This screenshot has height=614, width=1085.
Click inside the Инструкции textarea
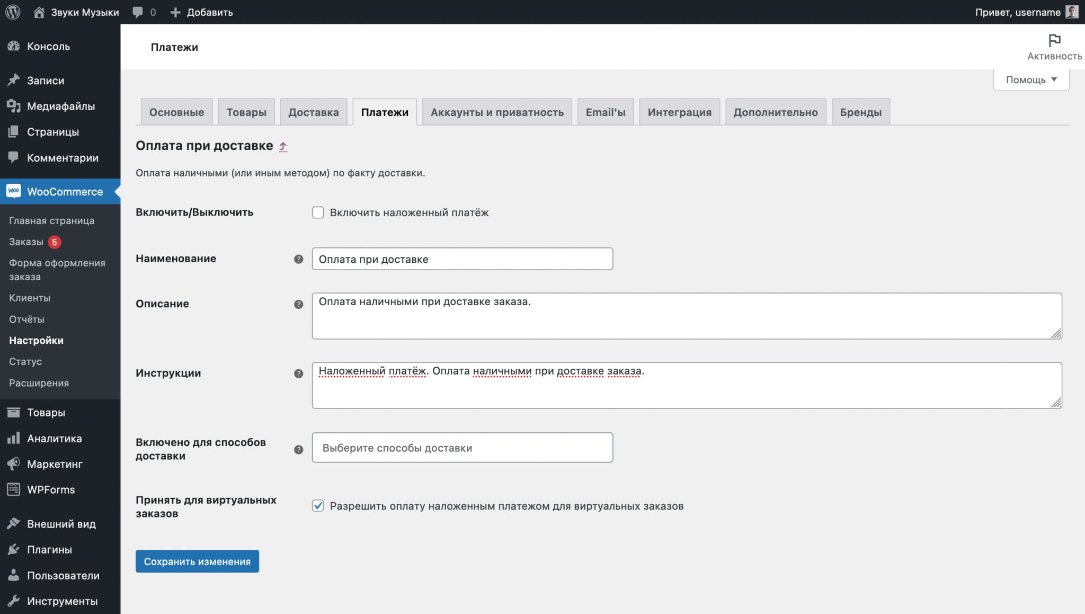point(687,385)
